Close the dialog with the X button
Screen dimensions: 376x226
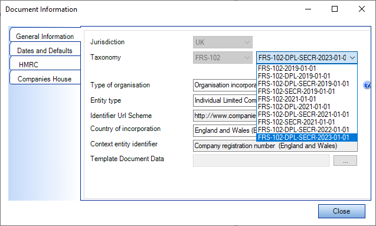pyautogui.click(x=362, y=9)
